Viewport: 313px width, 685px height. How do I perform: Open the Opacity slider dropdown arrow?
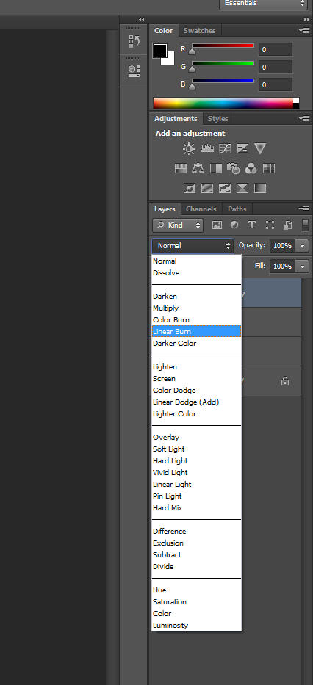[x=302, y=245]
